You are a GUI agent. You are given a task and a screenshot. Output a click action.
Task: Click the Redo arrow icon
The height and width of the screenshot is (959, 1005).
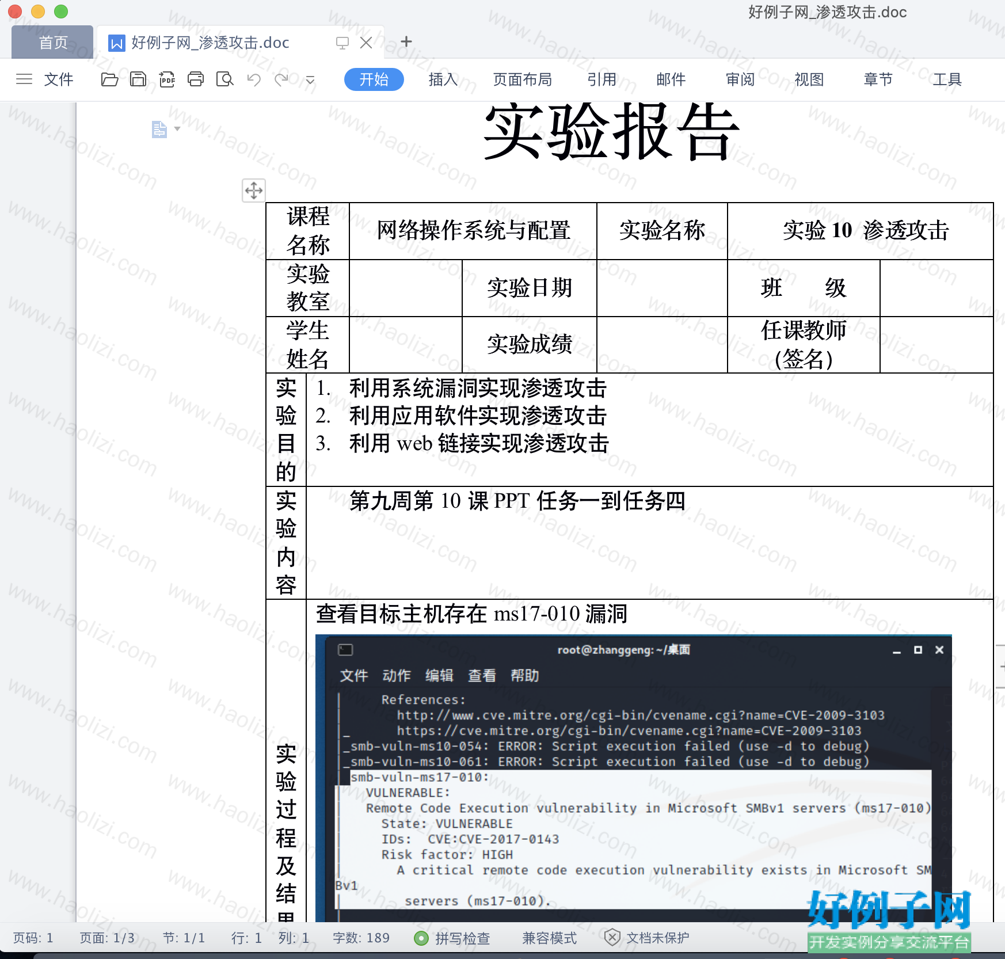(x=281, y=79)
